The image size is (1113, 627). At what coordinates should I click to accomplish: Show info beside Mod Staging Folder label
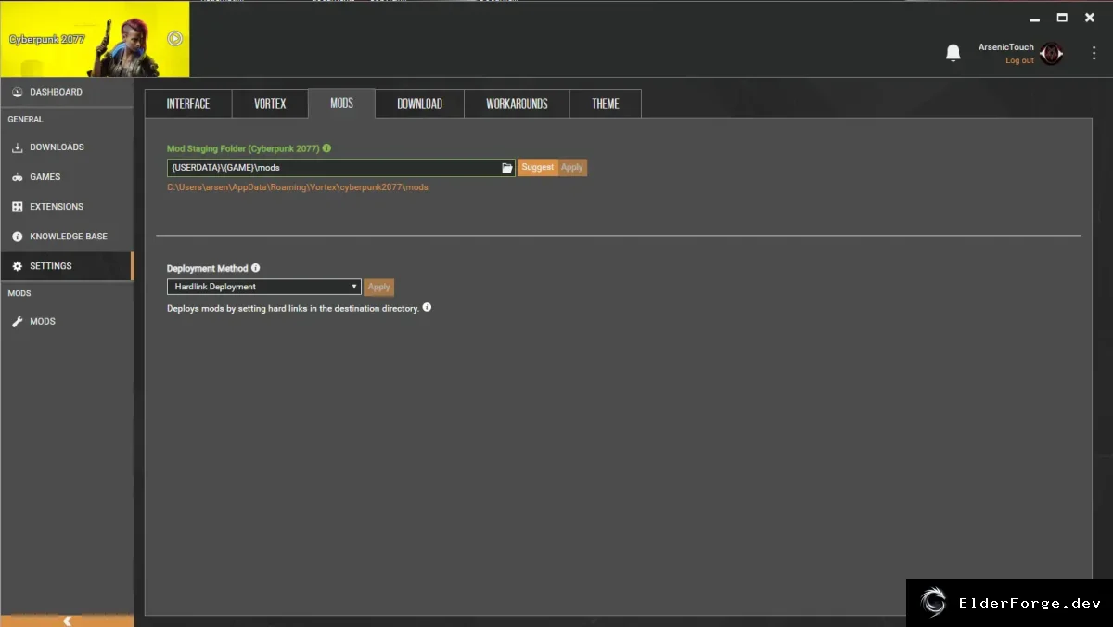pos(326,148)
